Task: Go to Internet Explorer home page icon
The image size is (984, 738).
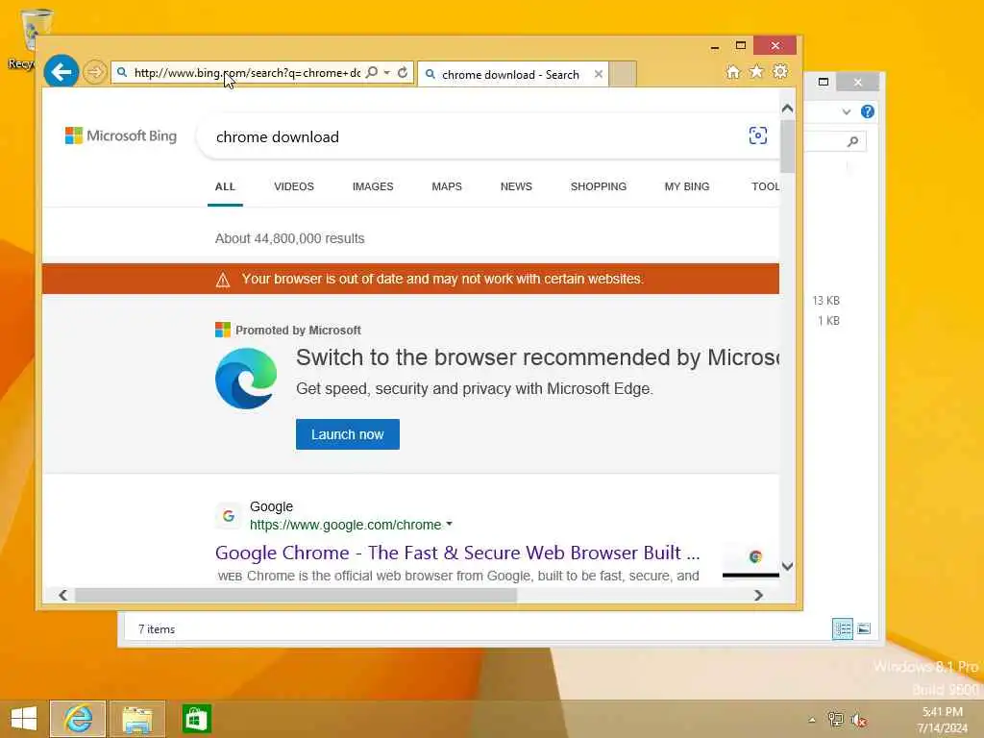Action: point(732,72)
